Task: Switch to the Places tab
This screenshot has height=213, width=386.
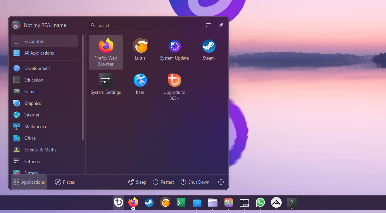Action: pyautogui.click(x=65, y=182)
